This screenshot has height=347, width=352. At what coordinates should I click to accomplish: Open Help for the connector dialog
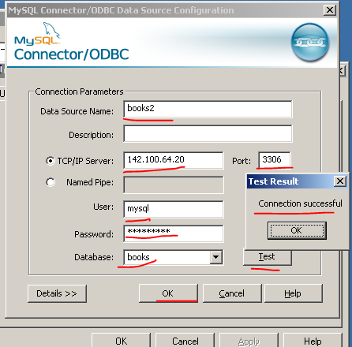293,293
